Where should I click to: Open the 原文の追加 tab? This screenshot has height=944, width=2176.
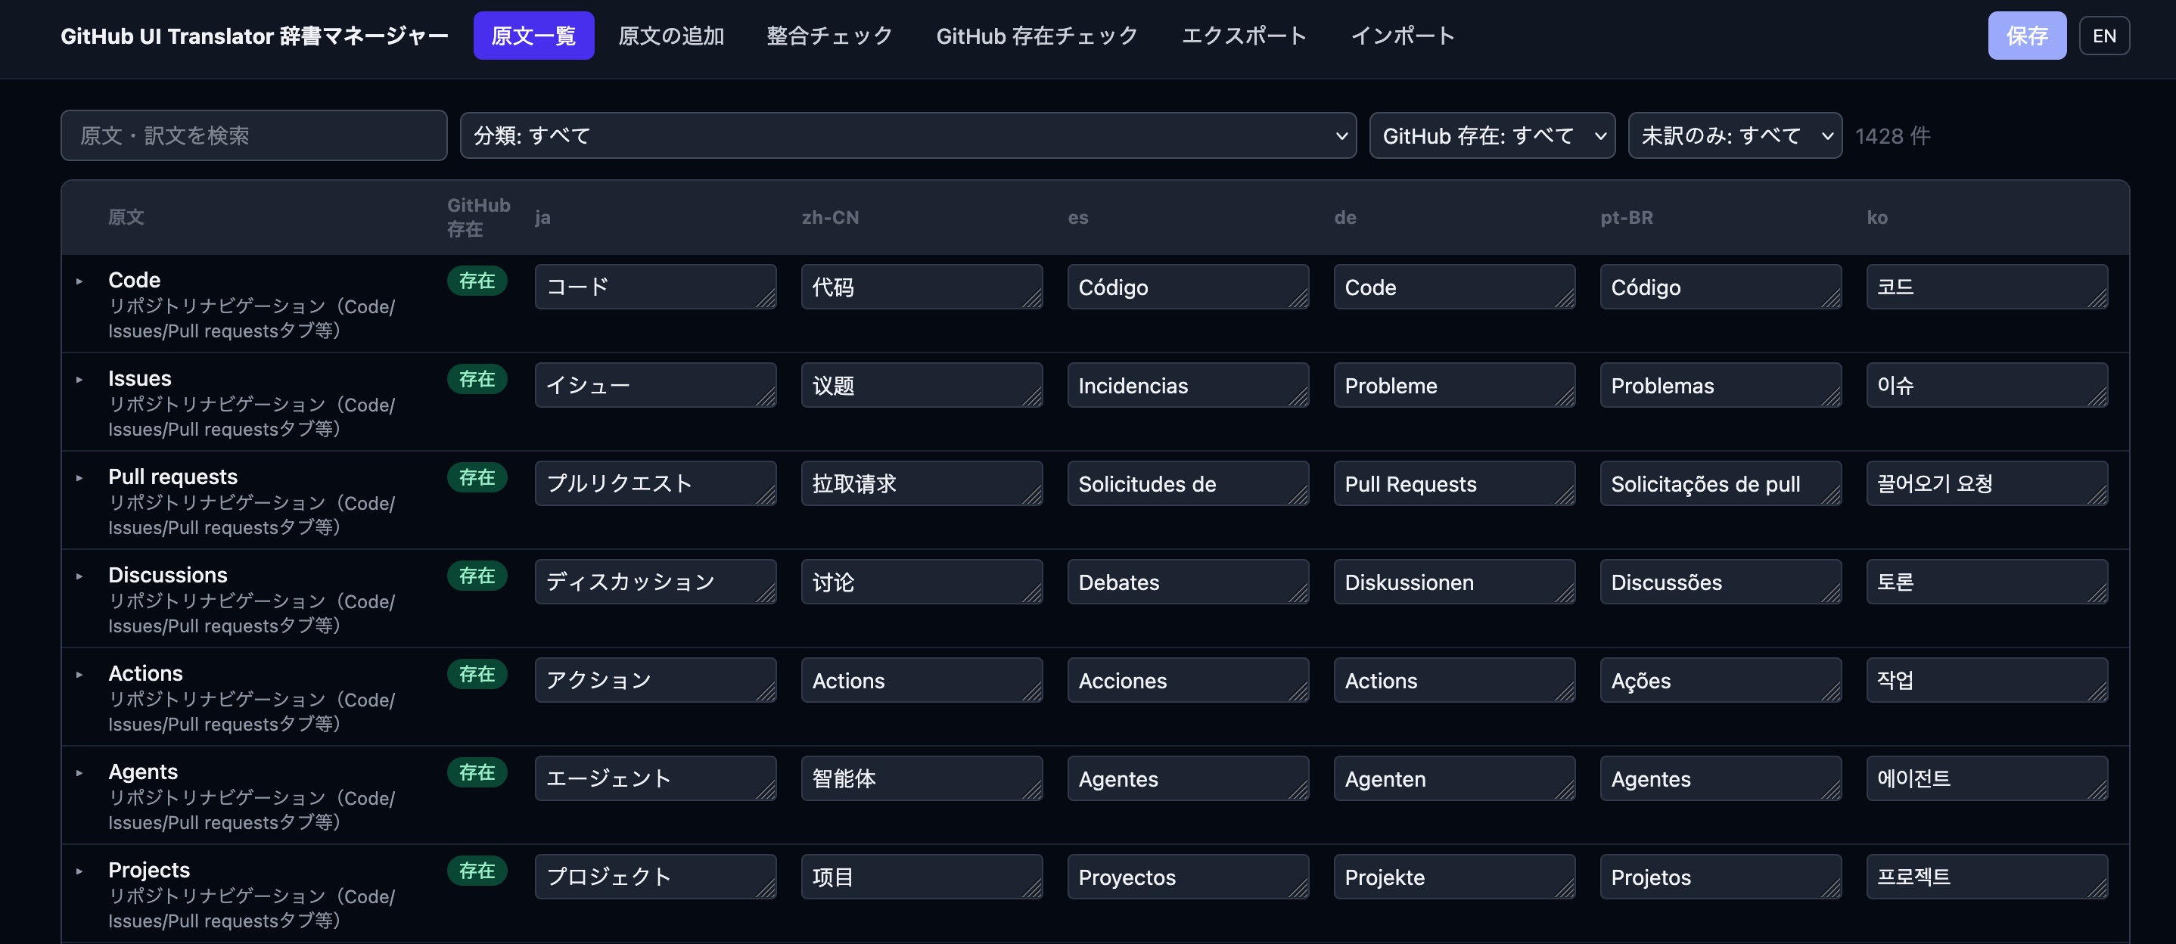(670, 36)
